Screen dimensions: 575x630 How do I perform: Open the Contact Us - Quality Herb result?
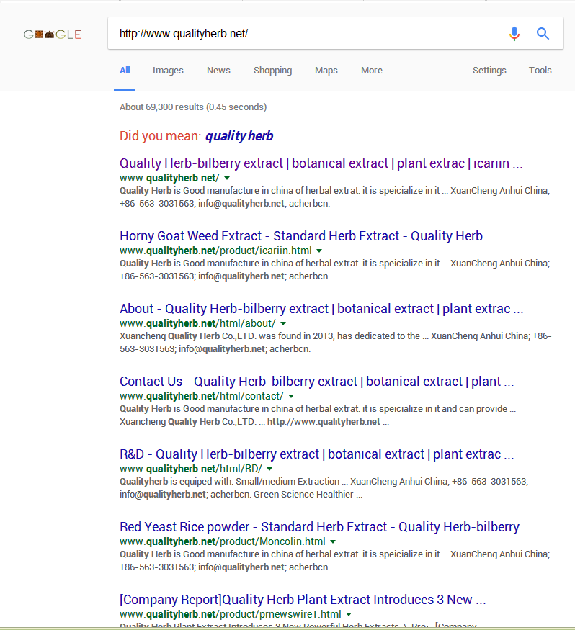point(317,382)
